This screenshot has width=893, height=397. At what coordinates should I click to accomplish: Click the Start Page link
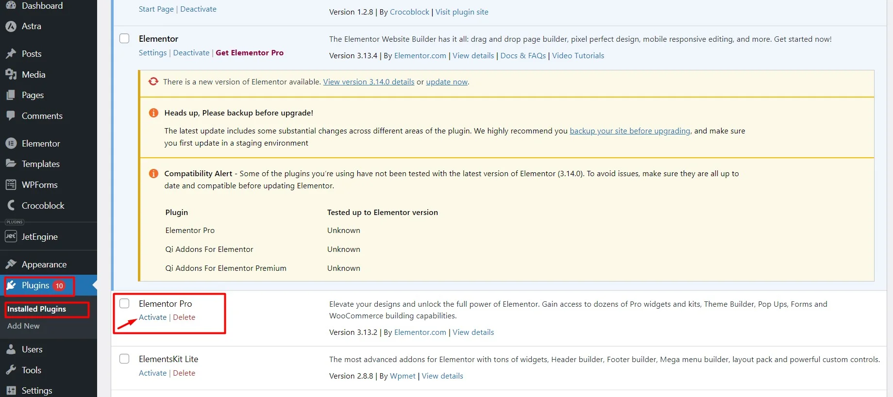pos(156,9)
